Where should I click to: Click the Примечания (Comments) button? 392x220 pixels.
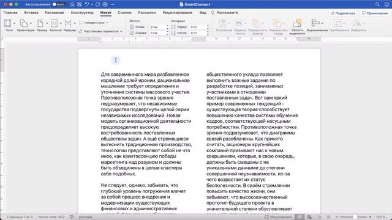[375, 13]
